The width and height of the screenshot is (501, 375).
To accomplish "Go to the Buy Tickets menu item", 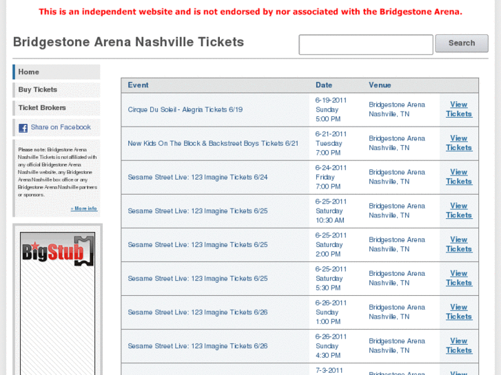I will click(57, 89).
